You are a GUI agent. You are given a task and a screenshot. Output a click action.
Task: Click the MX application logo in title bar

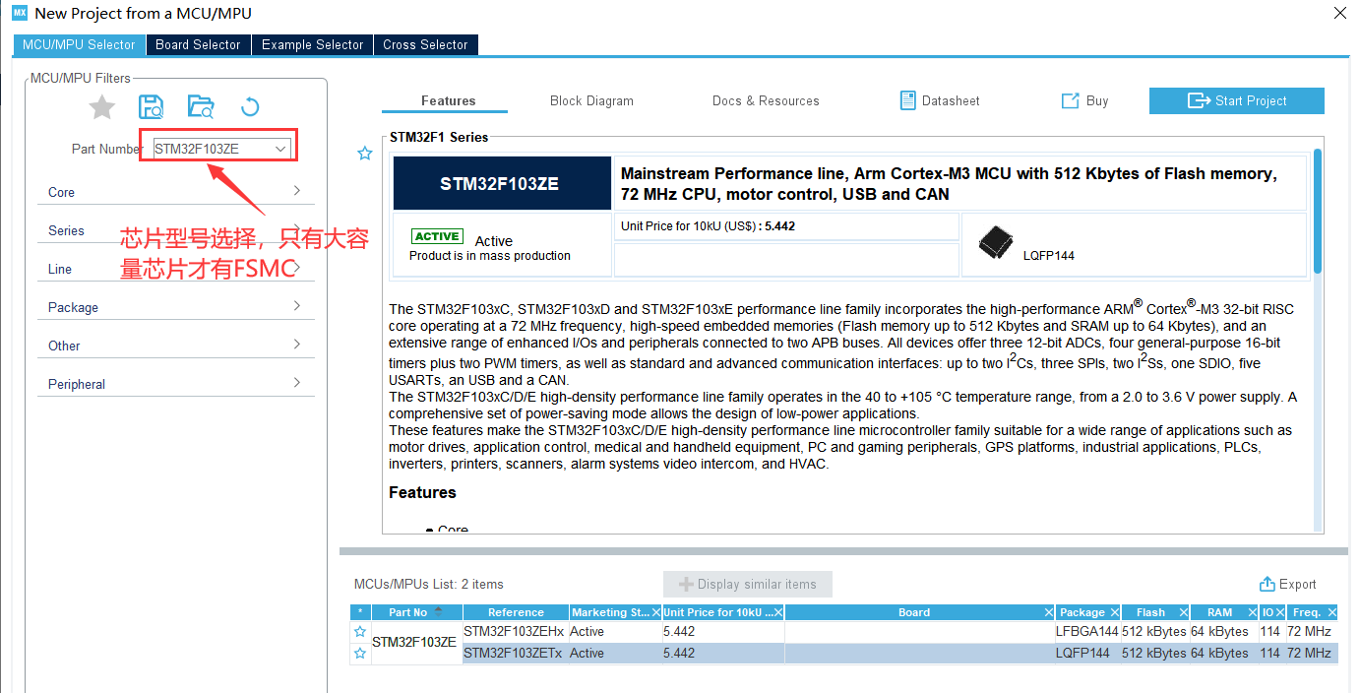pos(19,13)
